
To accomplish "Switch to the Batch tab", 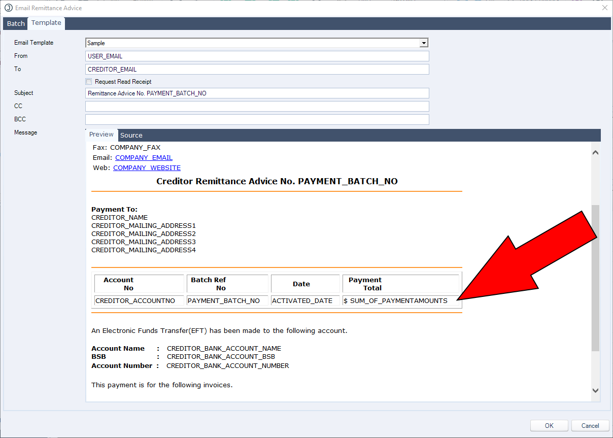I will [16, 24].
